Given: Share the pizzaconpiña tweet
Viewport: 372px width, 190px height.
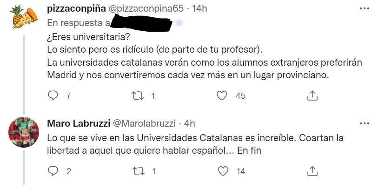Looking at the screenshot, I should [x=313, y=95].
